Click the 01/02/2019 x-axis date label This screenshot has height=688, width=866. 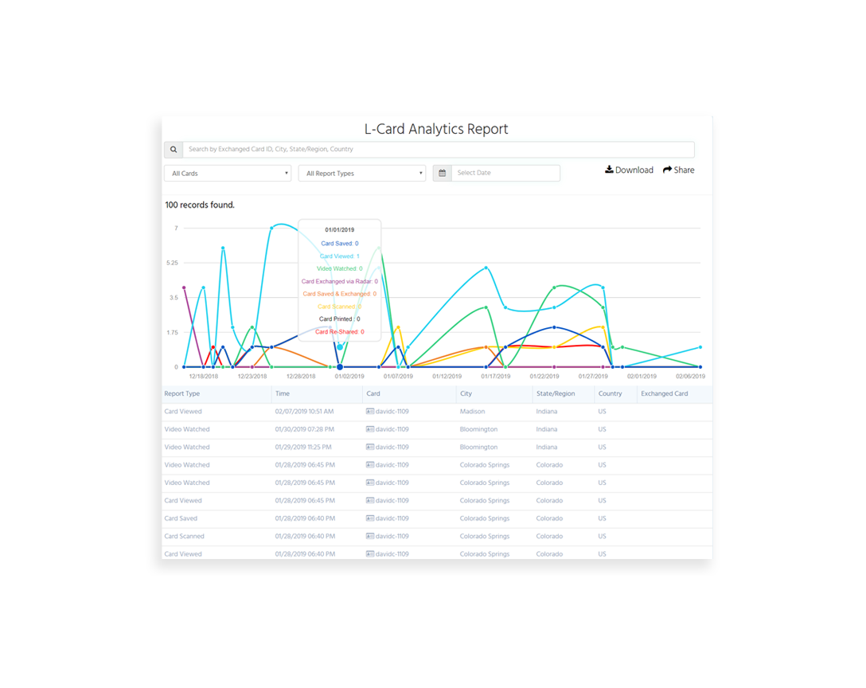[349, 377]
